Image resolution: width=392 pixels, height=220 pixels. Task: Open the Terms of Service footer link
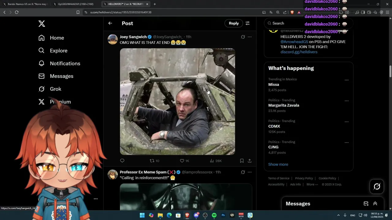click(x=279, y=178)
